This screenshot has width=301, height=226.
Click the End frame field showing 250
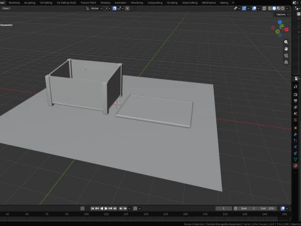267,208
